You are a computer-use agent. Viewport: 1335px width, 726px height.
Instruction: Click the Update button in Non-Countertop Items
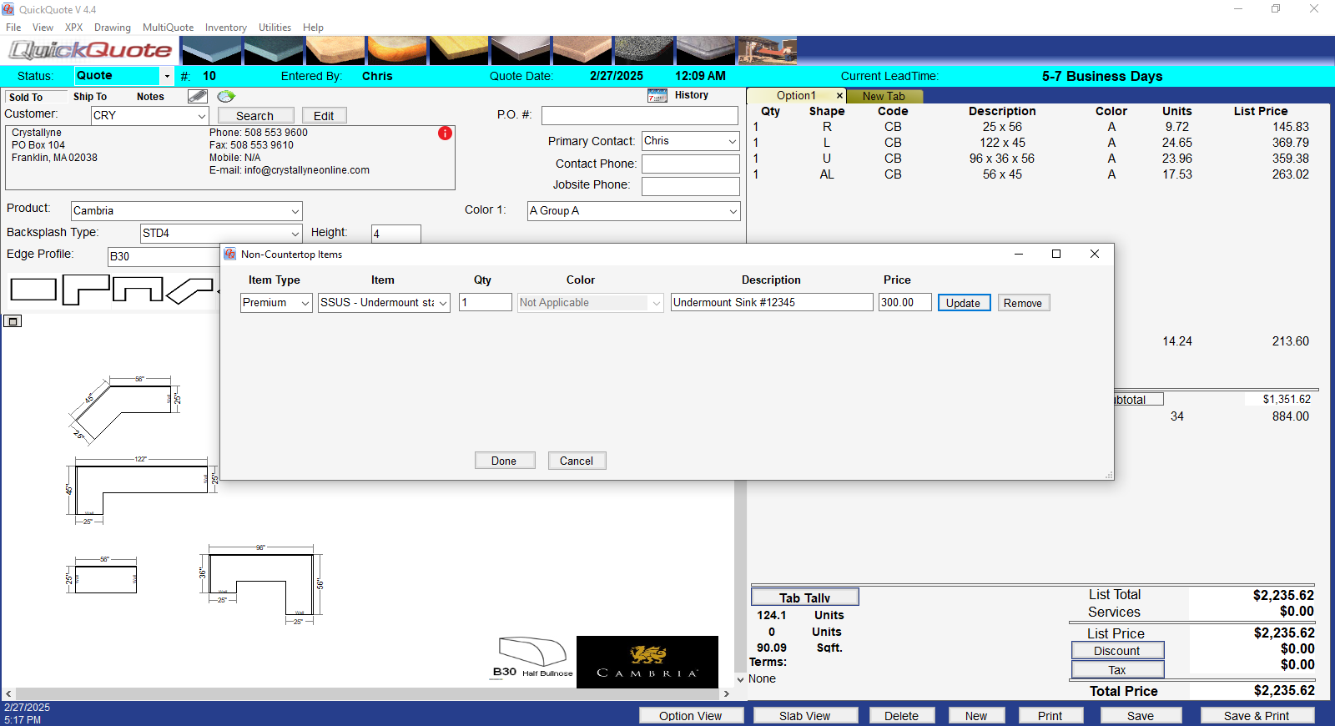click(x=964, y=303)
